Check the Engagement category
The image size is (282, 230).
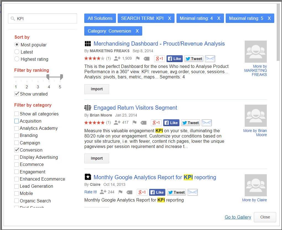[17, 172]
